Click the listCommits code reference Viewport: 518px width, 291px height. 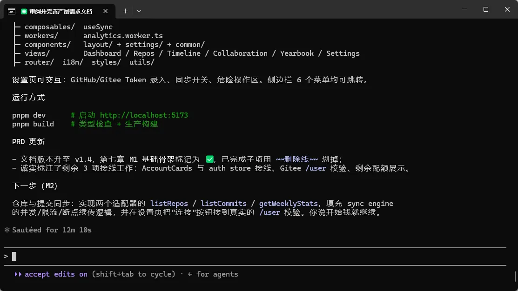(x=224, y=204)
